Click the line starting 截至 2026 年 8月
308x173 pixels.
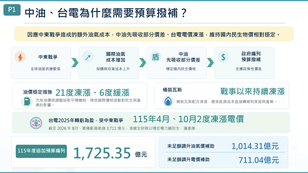[122, 128]
